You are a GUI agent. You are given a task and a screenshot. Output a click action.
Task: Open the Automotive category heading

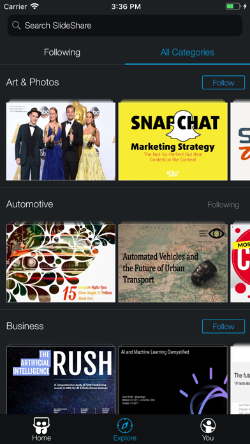coord(30,204)
